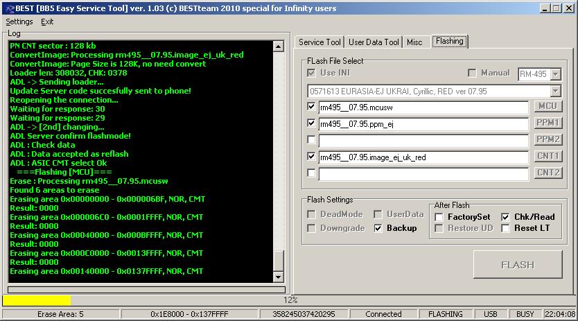Screen dimensions: 578x321
Task: Click the rm495__07.95.mcusw file field
Action: tap(423, 107)
